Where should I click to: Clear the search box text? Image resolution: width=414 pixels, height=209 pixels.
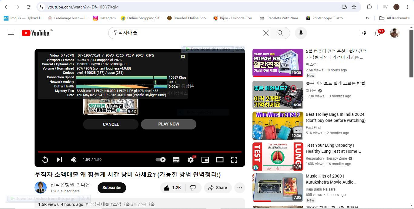click(x=265, y=33)
